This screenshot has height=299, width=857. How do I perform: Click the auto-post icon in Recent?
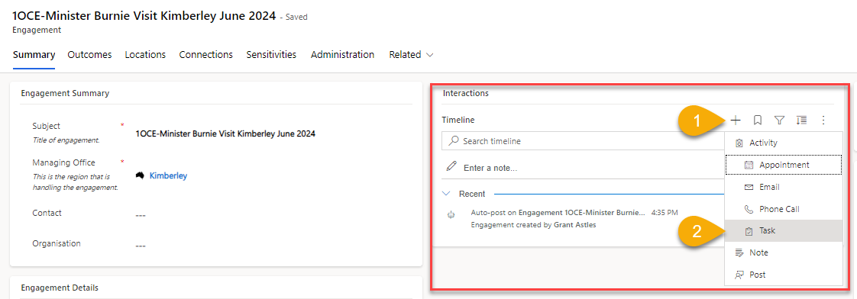click(x=451, y=216)
